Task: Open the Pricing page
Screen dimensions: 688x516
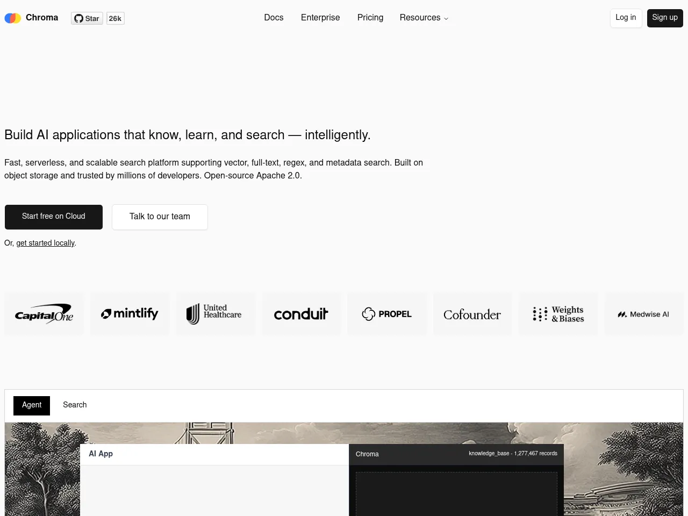Action: coord(370,18)
